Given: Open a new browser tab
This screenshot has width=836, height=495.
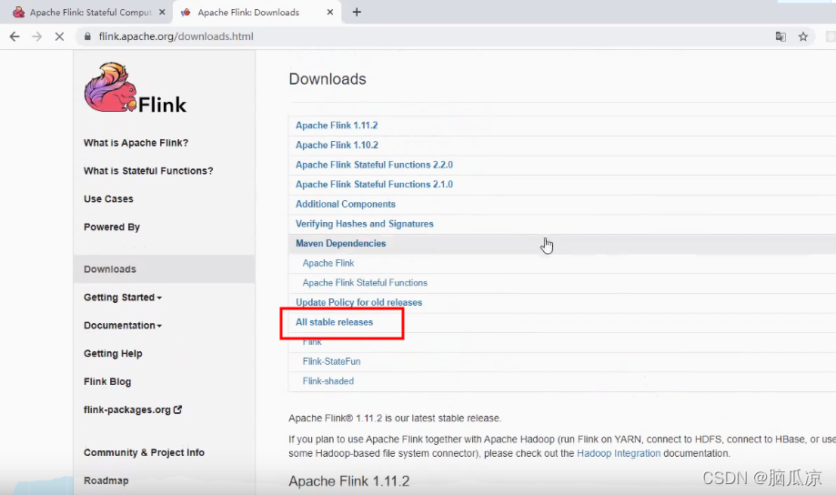Looking at the screenshot, I should tap(357, 12).
